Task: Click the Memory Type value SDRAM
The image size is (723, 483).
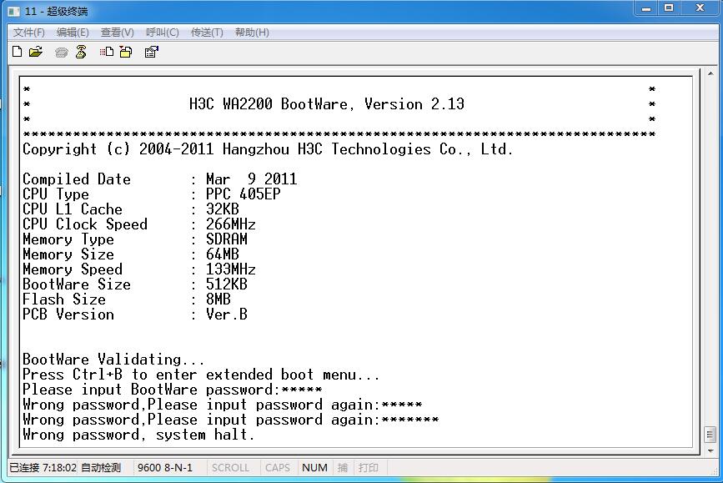Action: pos(226,239)
